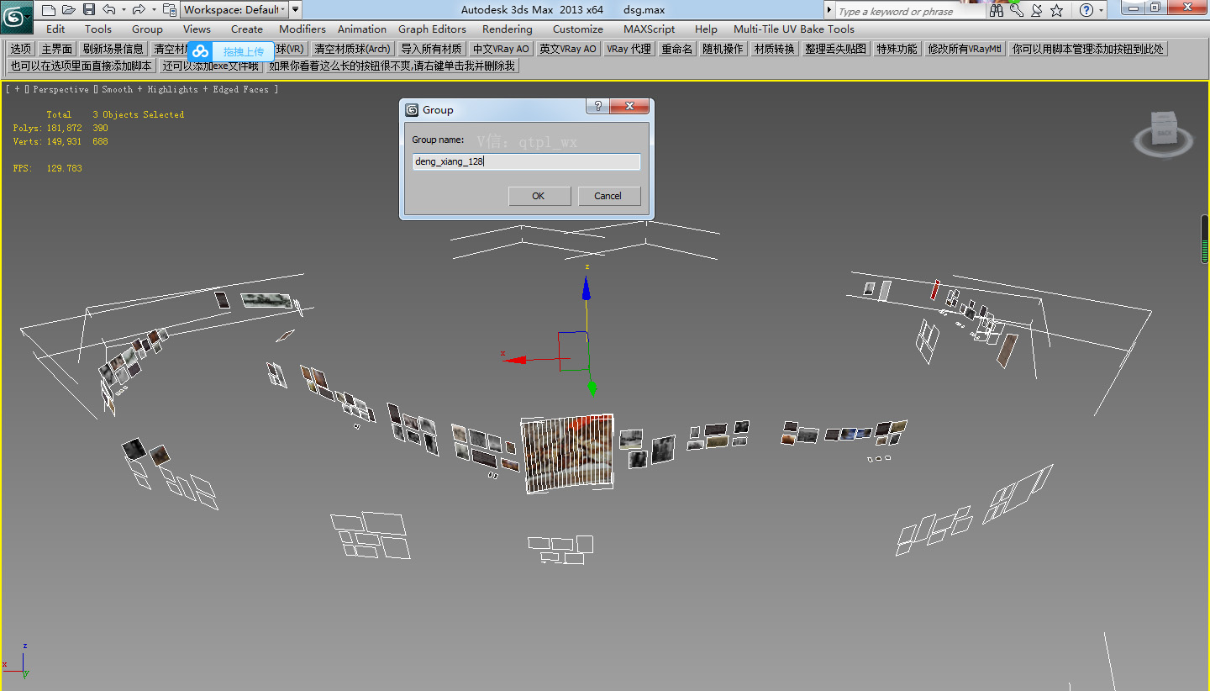Image resolution: width=1210 pixels, height=691 pixels.
Task: Click the Project Folder icon in quick access toolbar
Action: pyautogui.click(x=169, y=10)
